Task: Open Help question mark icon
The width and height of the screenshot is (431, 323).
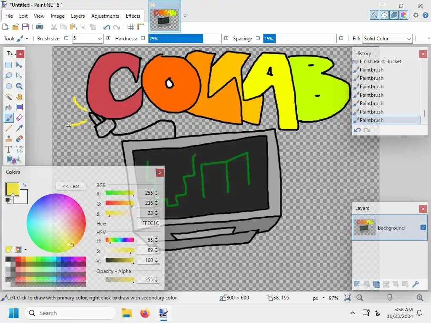Action: [425, 15]
